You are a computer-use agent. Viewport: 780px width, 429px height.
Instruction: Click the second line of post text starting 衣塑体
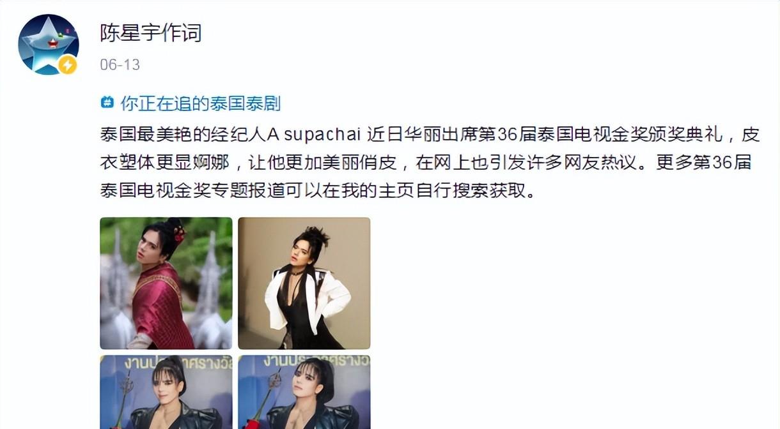click(426, 163)
